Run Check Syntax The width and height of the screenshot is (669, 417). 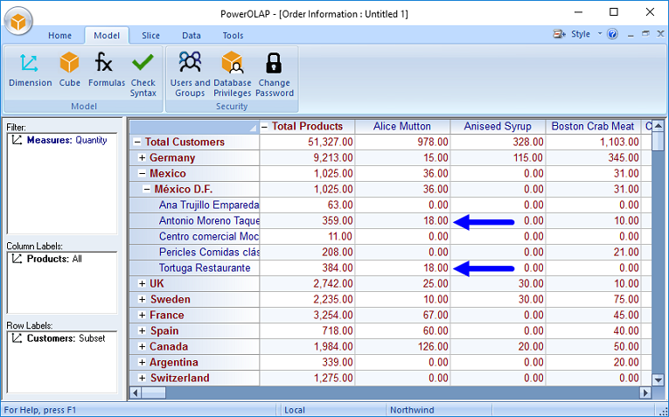[143, 74]
